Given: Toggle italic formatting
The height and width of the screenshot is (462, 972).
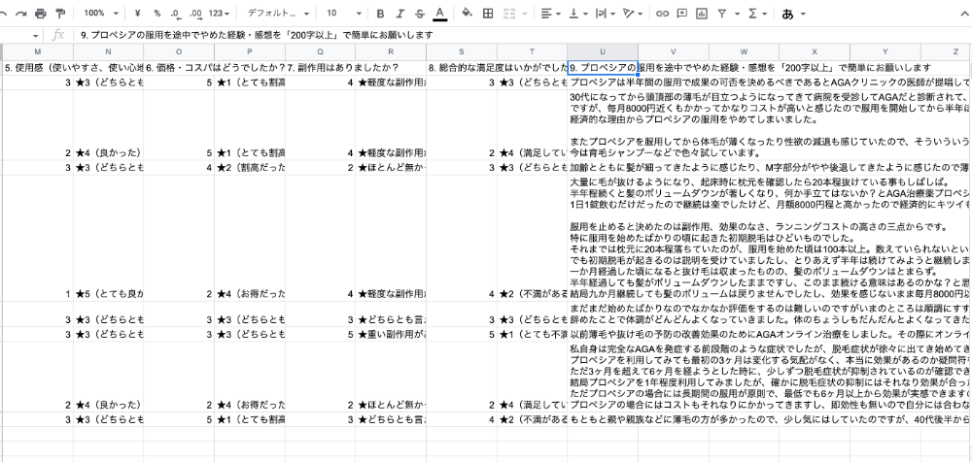Looking at the screenshot, I should point(399,13).
